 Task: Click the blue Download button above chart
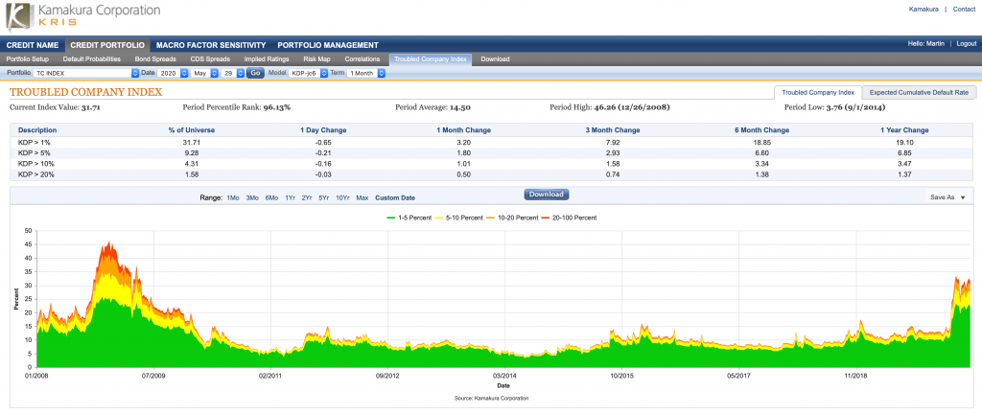pos(546,194)
